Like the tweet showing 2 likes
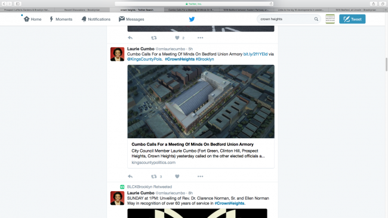 click(x=177, y=38)
